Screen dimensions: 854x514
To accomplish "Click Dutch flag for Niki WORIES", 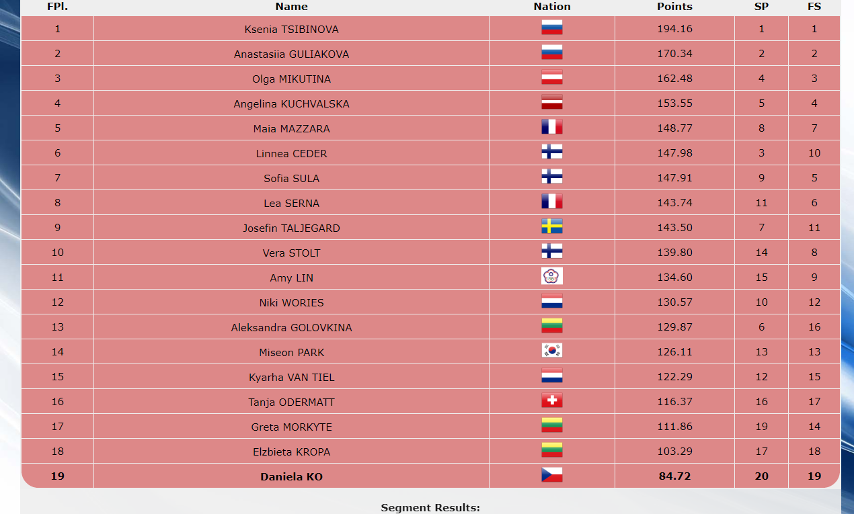I will (x=552, y=301).
